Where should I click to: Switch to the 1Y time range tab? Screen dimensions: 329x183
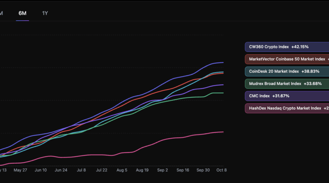click(45, 13)
